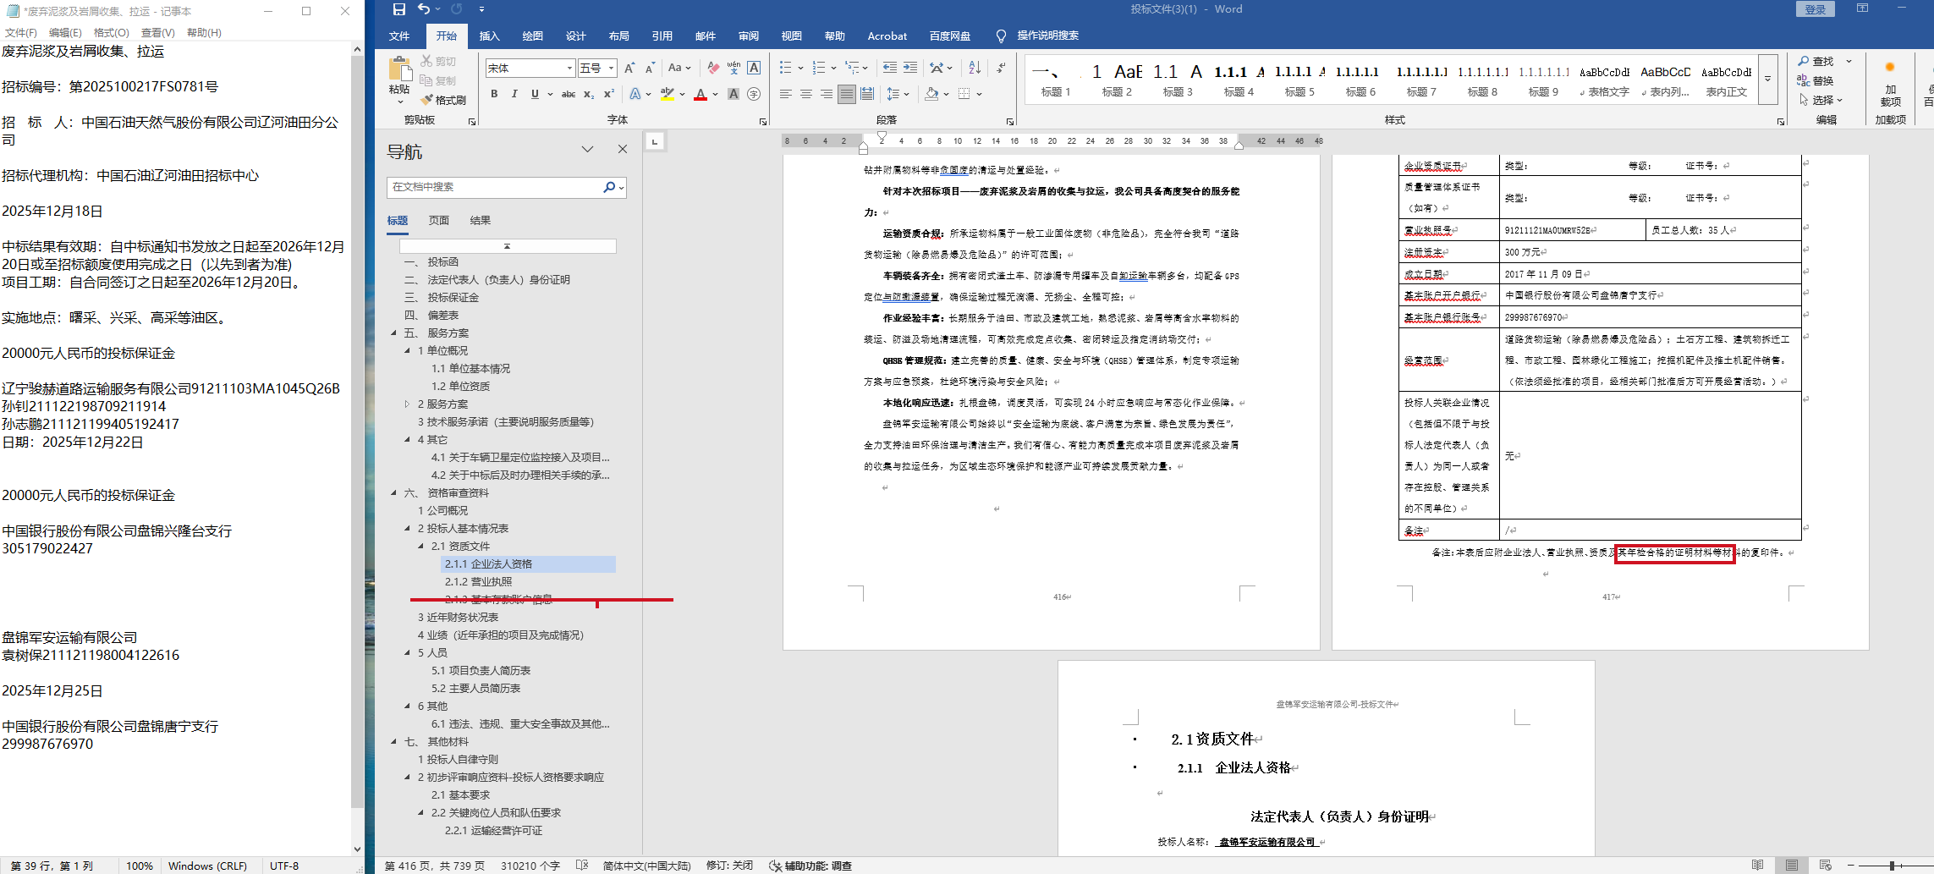This screenshot has width=1934, height=874.
Task: Open the 插入 (Insert) ribbon tab
Action: click(x=490, y=36)
